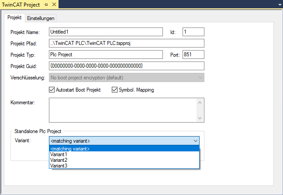
Task: Toggle Autostart Boot Projekt checkbox
Action: [x=52, y=90]
